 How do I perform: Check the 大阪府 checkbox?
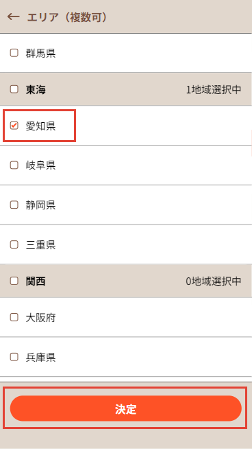click(14, 317)
